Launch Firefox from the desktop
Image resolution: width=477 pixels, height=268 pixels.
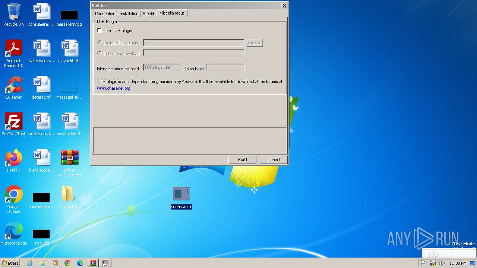[13, 161]
